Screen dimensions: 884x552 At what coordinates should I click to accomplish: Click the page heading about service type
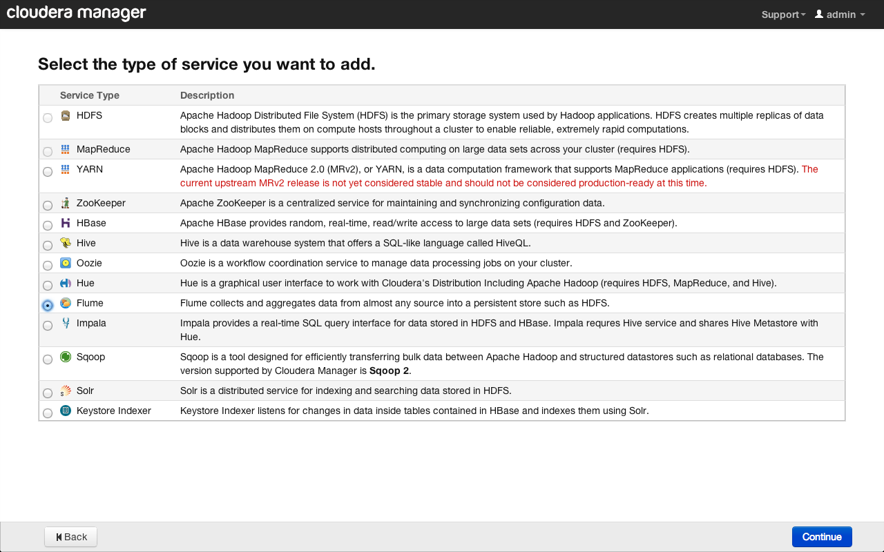click(206, 64)
